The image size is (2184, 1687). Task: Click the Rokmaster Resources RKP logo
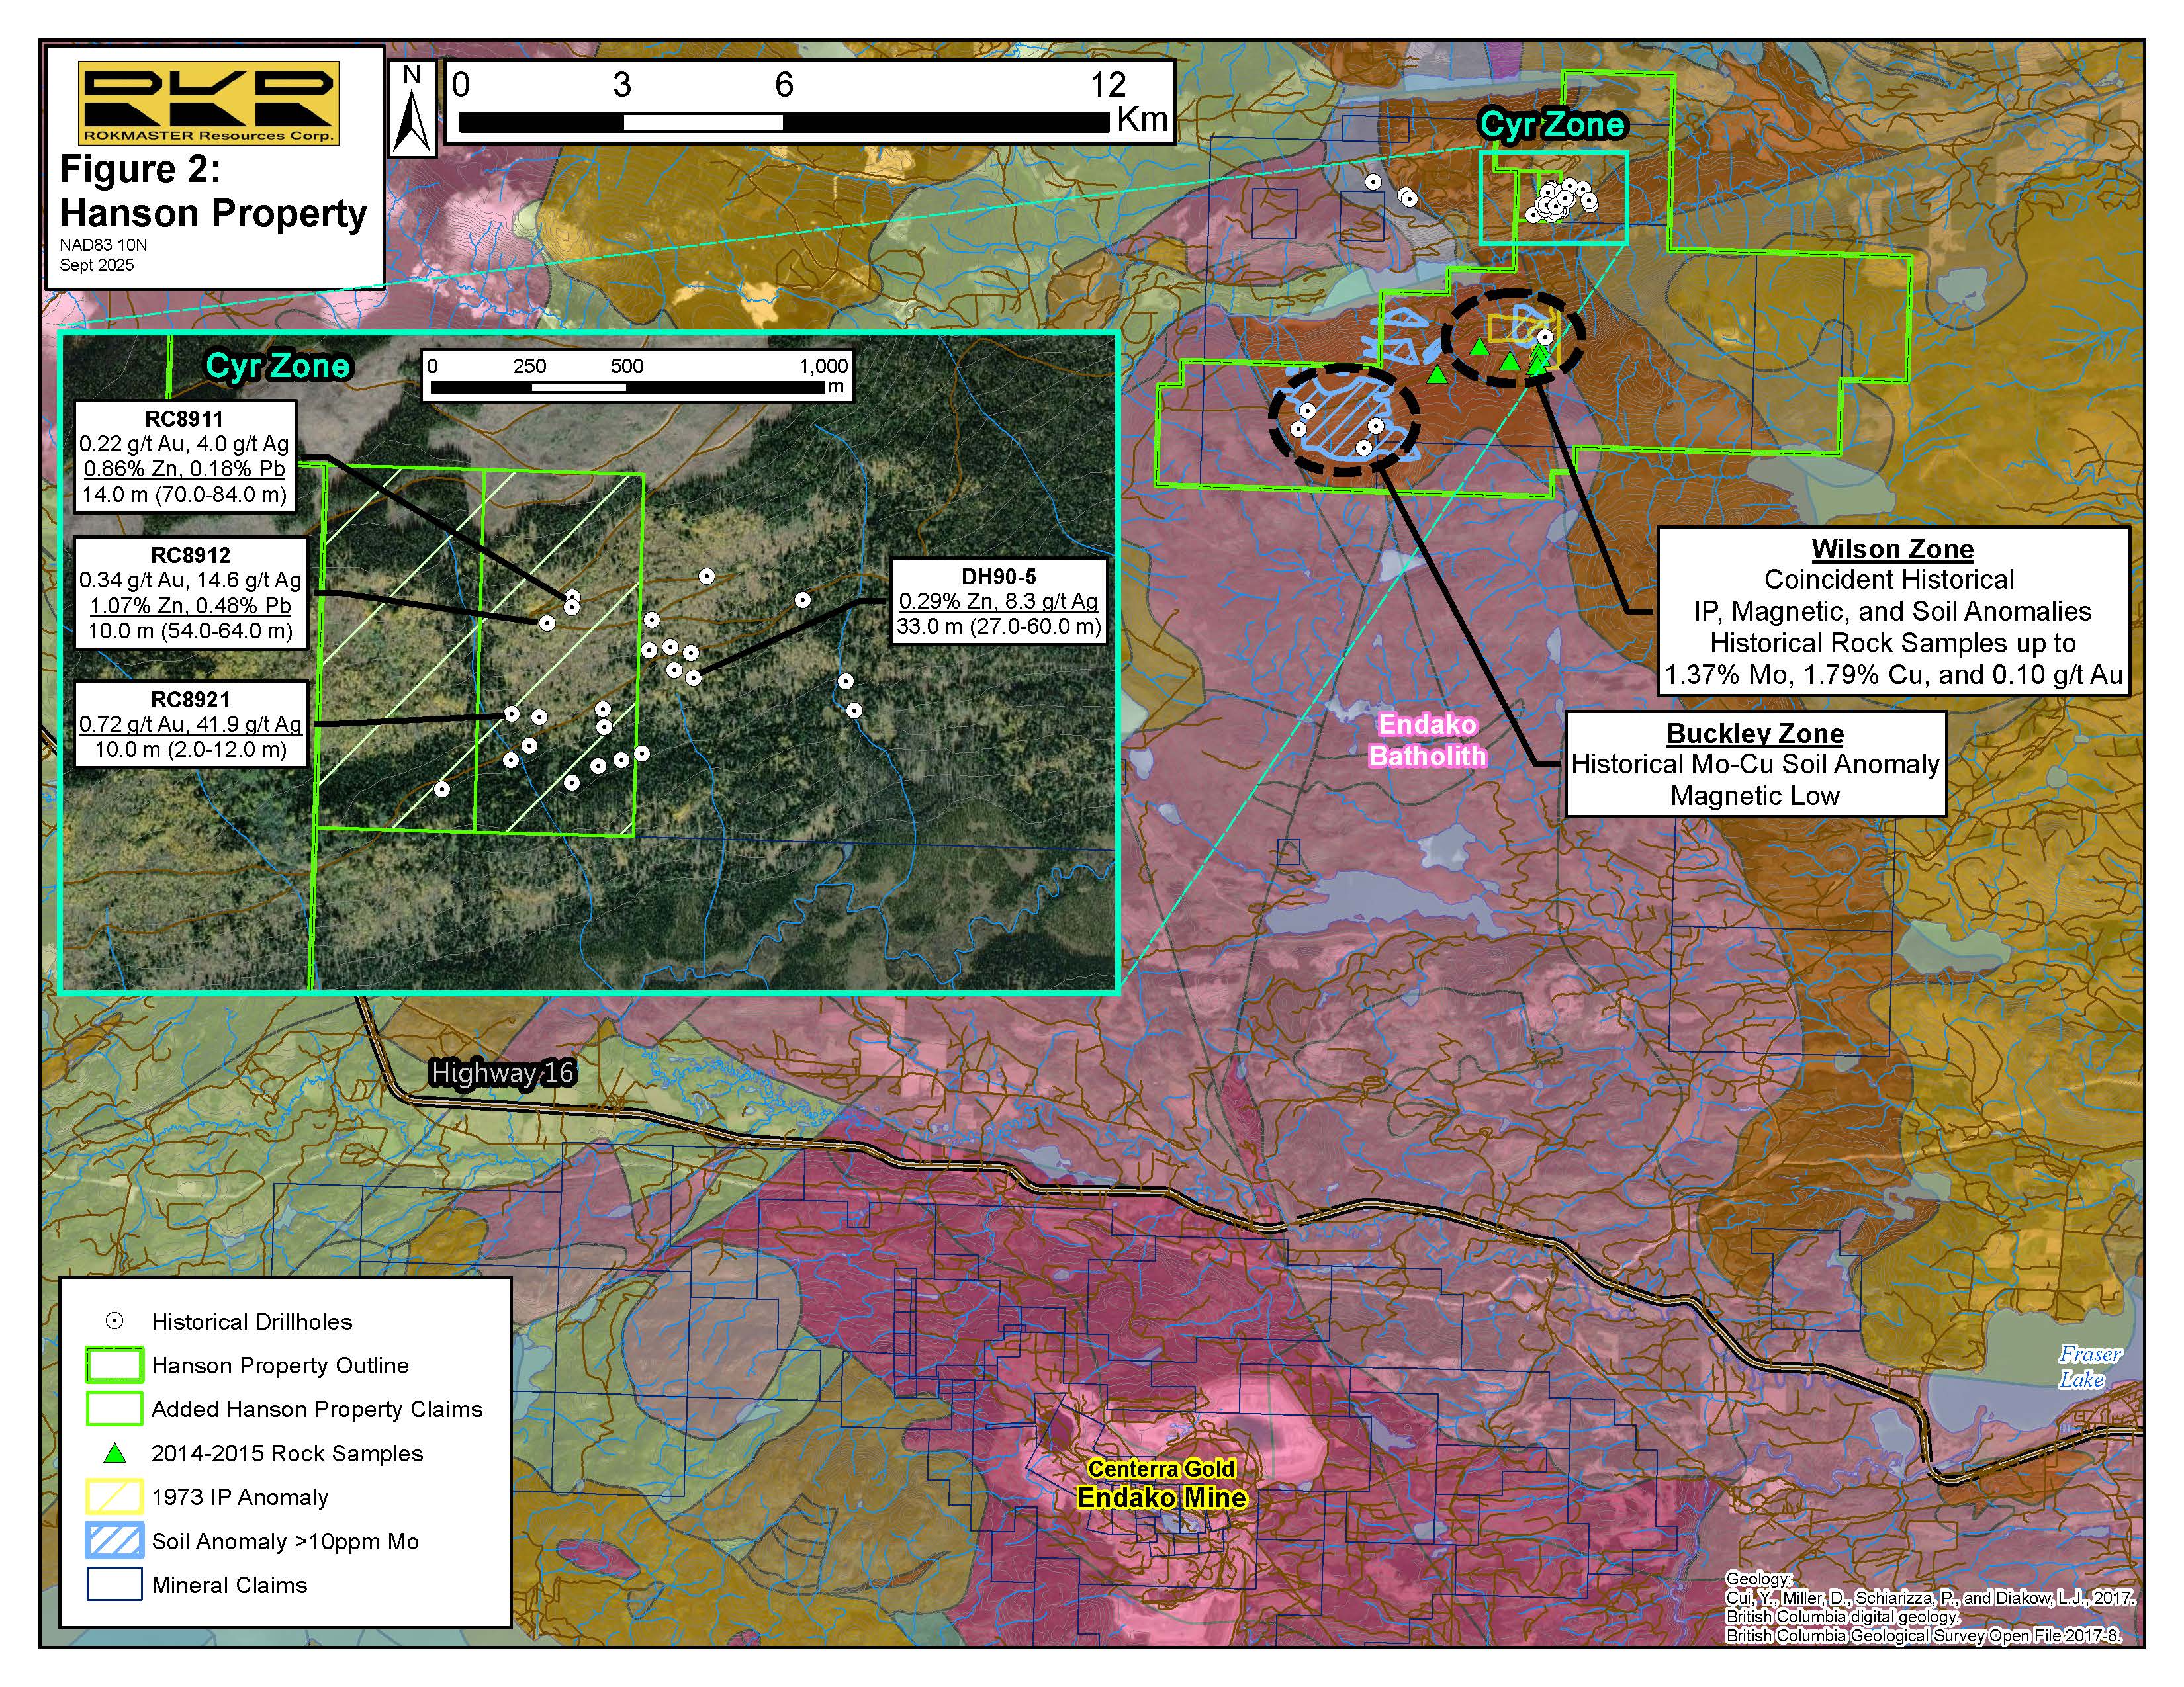pos(209,102)
